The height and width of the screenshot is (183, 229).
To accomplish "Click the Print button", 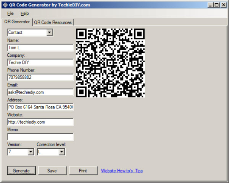I will [x=83, y=170].
